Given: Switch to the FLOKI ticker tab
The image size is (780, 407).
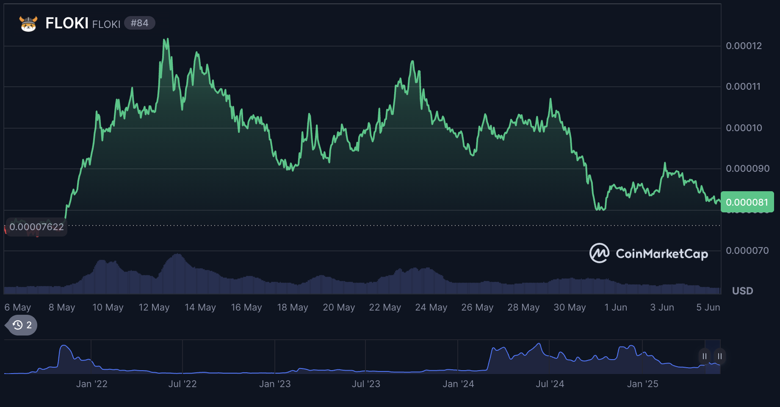Looking at the screenshot, I should coord(106,24).
